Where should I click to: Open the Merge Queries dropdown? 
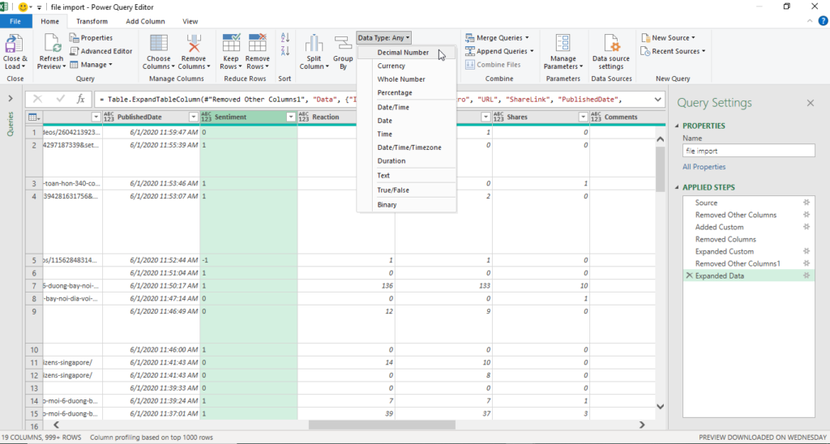(497, 37)
